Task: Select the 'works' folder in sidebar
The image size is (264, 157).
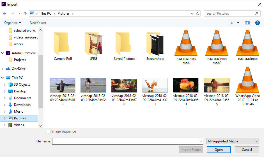Action: tap(15, 44)
